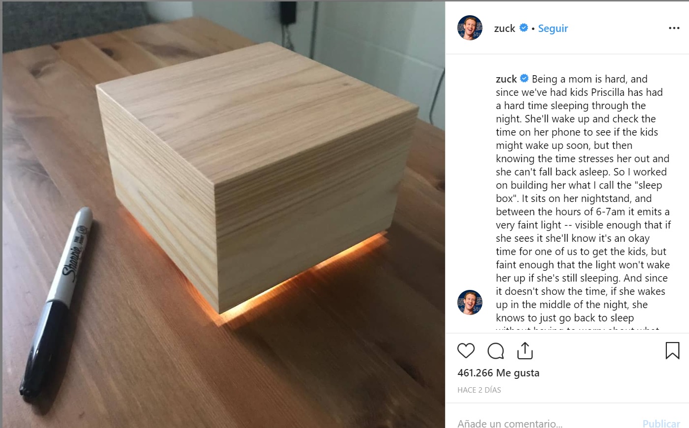Open the three-dot options menu
The height and width of the screenshot is (428, 689).
[x=674, y=28]
